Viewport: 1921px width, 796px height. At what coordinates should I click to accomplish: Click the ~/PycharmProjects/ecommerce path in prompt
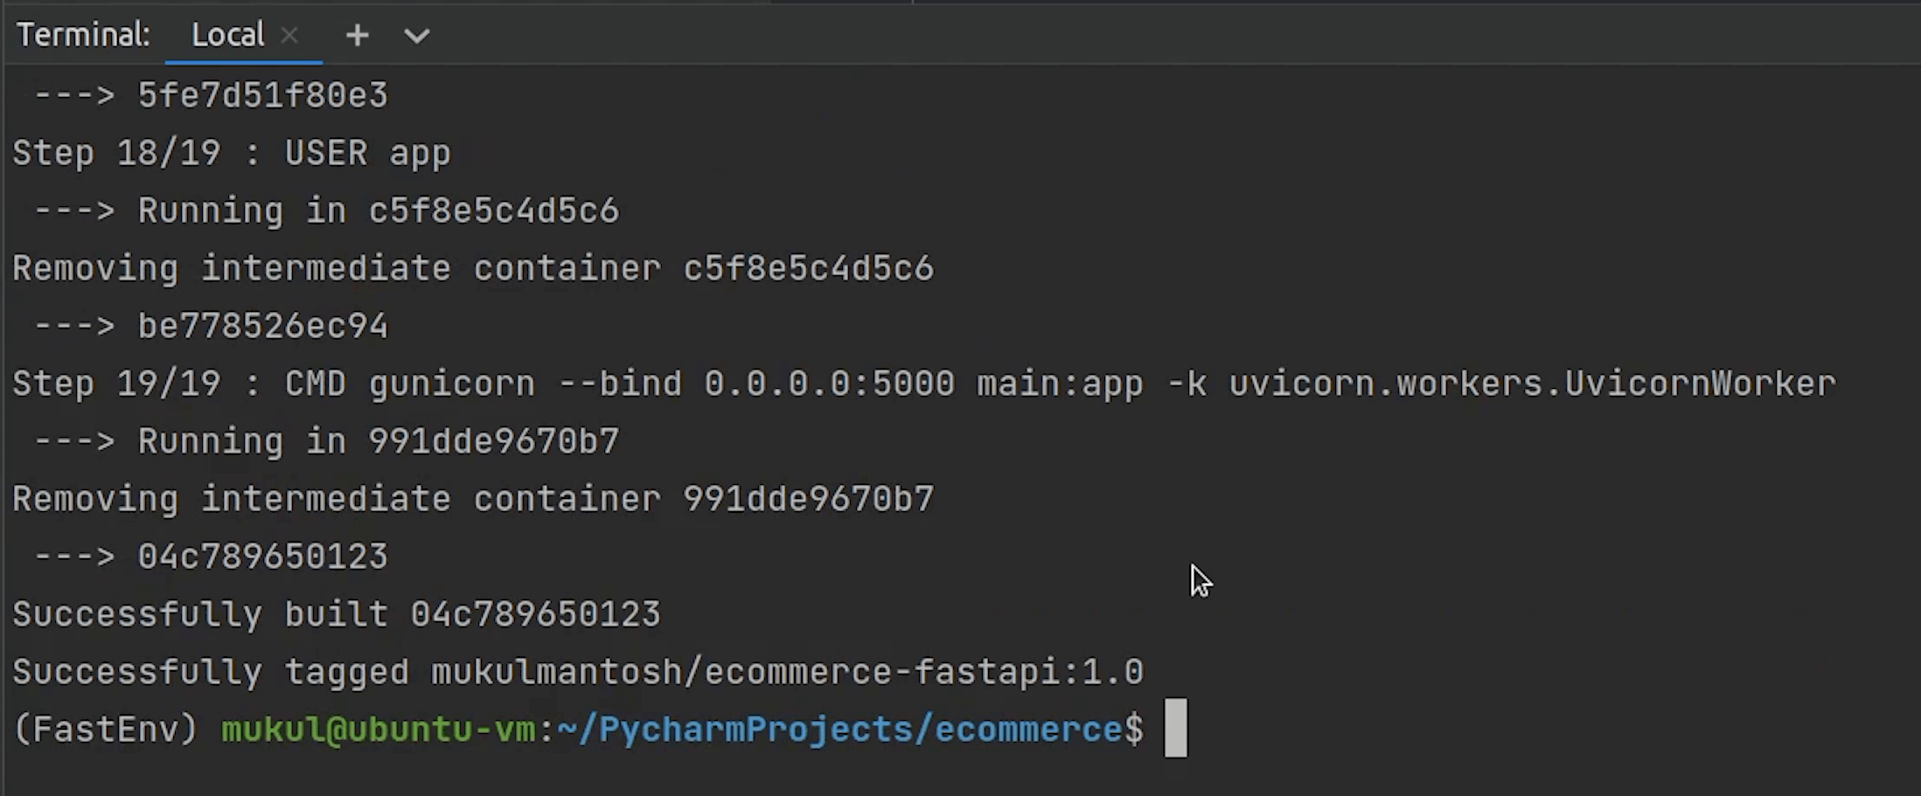(x=839, y=729)
